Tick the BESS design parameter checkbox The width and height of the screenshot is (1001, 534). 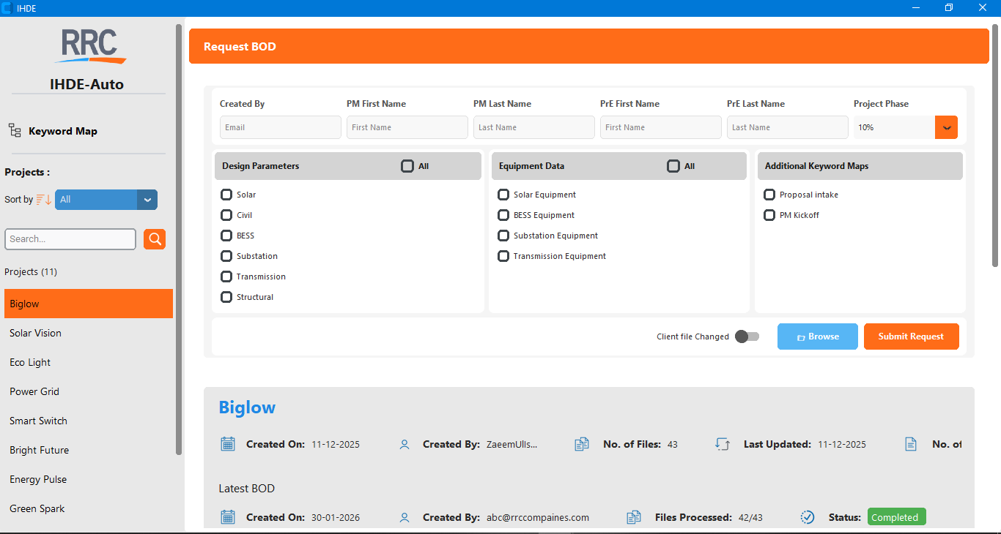click(226, 236)
